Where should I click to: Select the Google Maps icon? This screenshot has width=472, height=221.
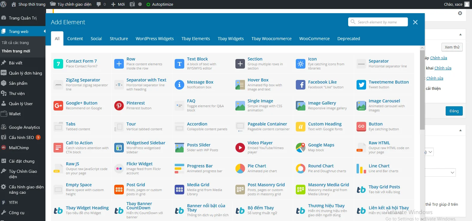click(301, 148)
